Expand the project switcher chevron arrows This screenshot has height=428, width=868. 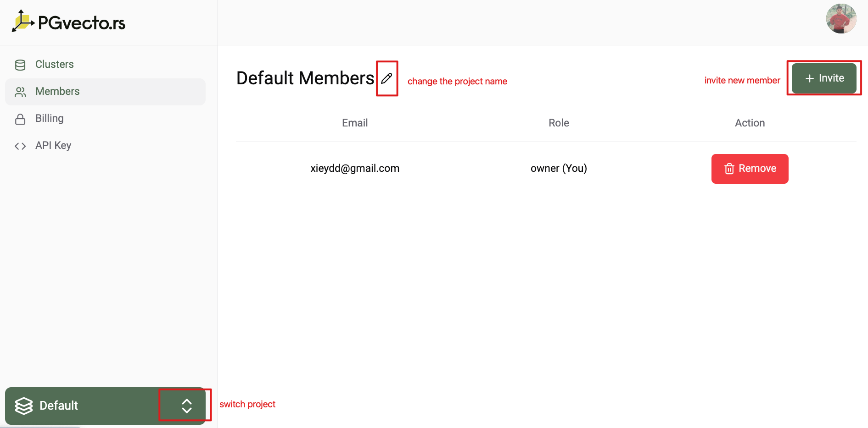coord(186,406)
